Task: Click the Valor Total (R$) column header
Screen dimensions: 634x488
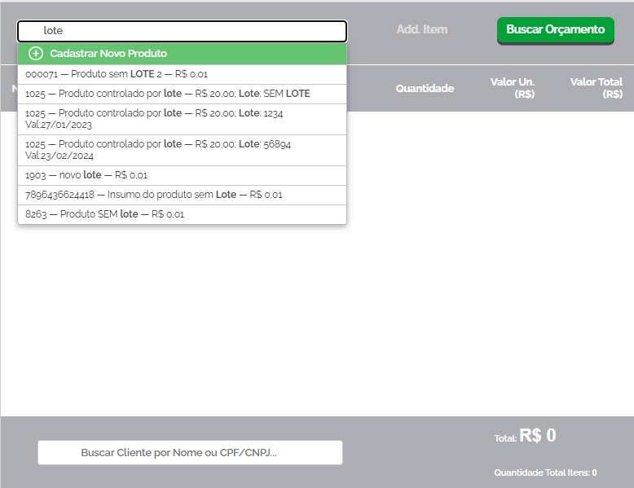Action: pos(597,88)
